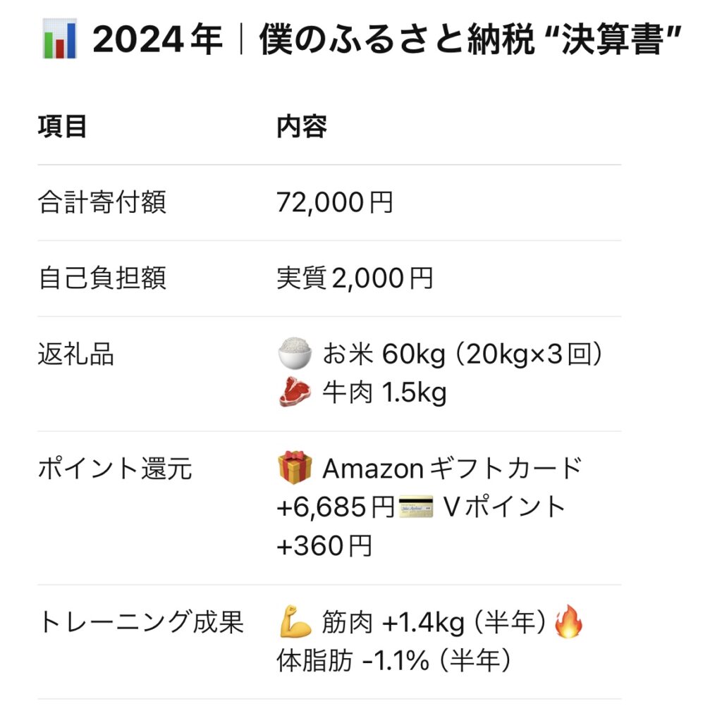722x718 pixels.
Task: Click the bar chart emoji in the title
Action: click(x=59, y=39)
